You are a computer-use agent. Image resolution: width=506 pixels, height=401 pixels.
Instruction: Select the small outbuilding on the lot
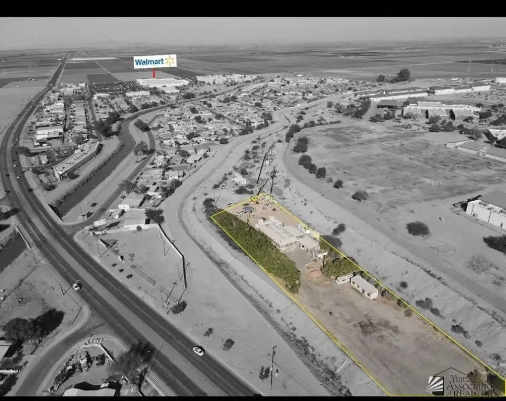[364, 287]
